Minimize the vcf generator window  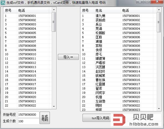tap(140, 2)
